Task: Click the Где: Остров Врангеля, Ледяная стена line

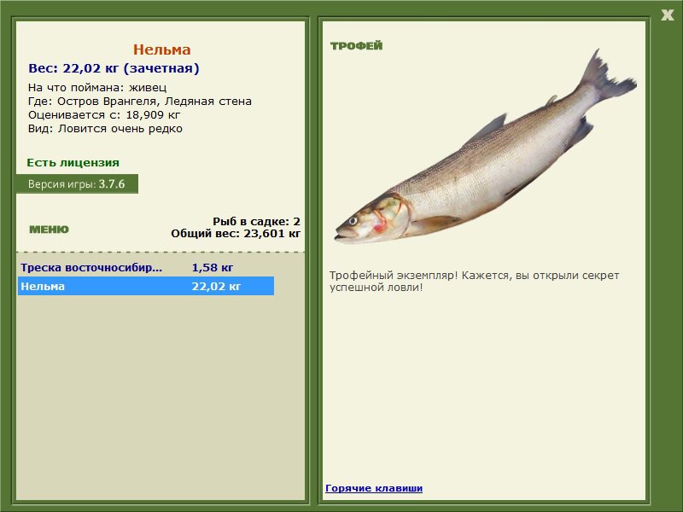Action: pos(140,102)
